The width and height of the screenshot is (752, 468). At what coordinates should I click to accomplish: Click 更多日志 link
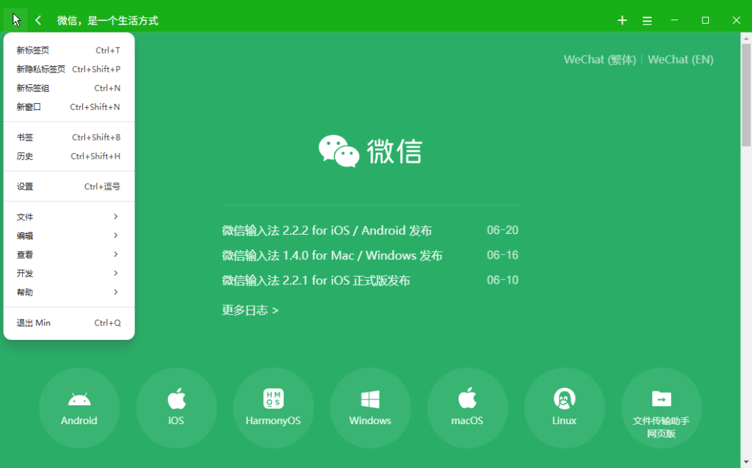tap(250, 310)
